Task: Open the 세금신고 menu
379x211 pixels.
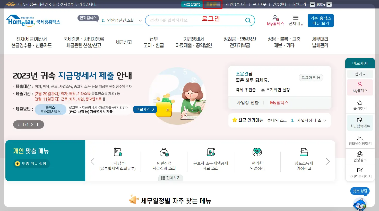Action: tap(124, 42)
